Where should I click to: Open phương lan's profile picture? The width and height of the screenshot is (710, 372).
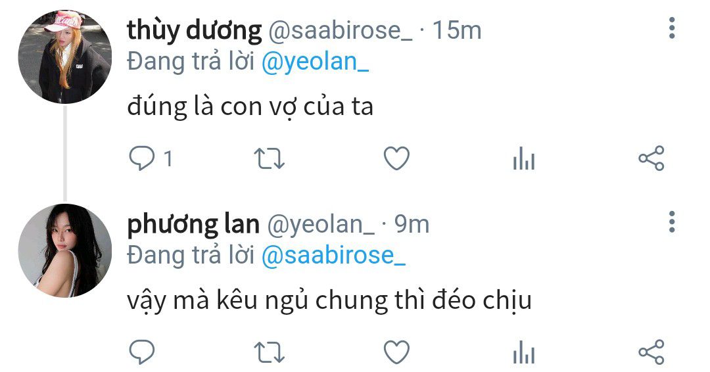[x=64, y=250]
